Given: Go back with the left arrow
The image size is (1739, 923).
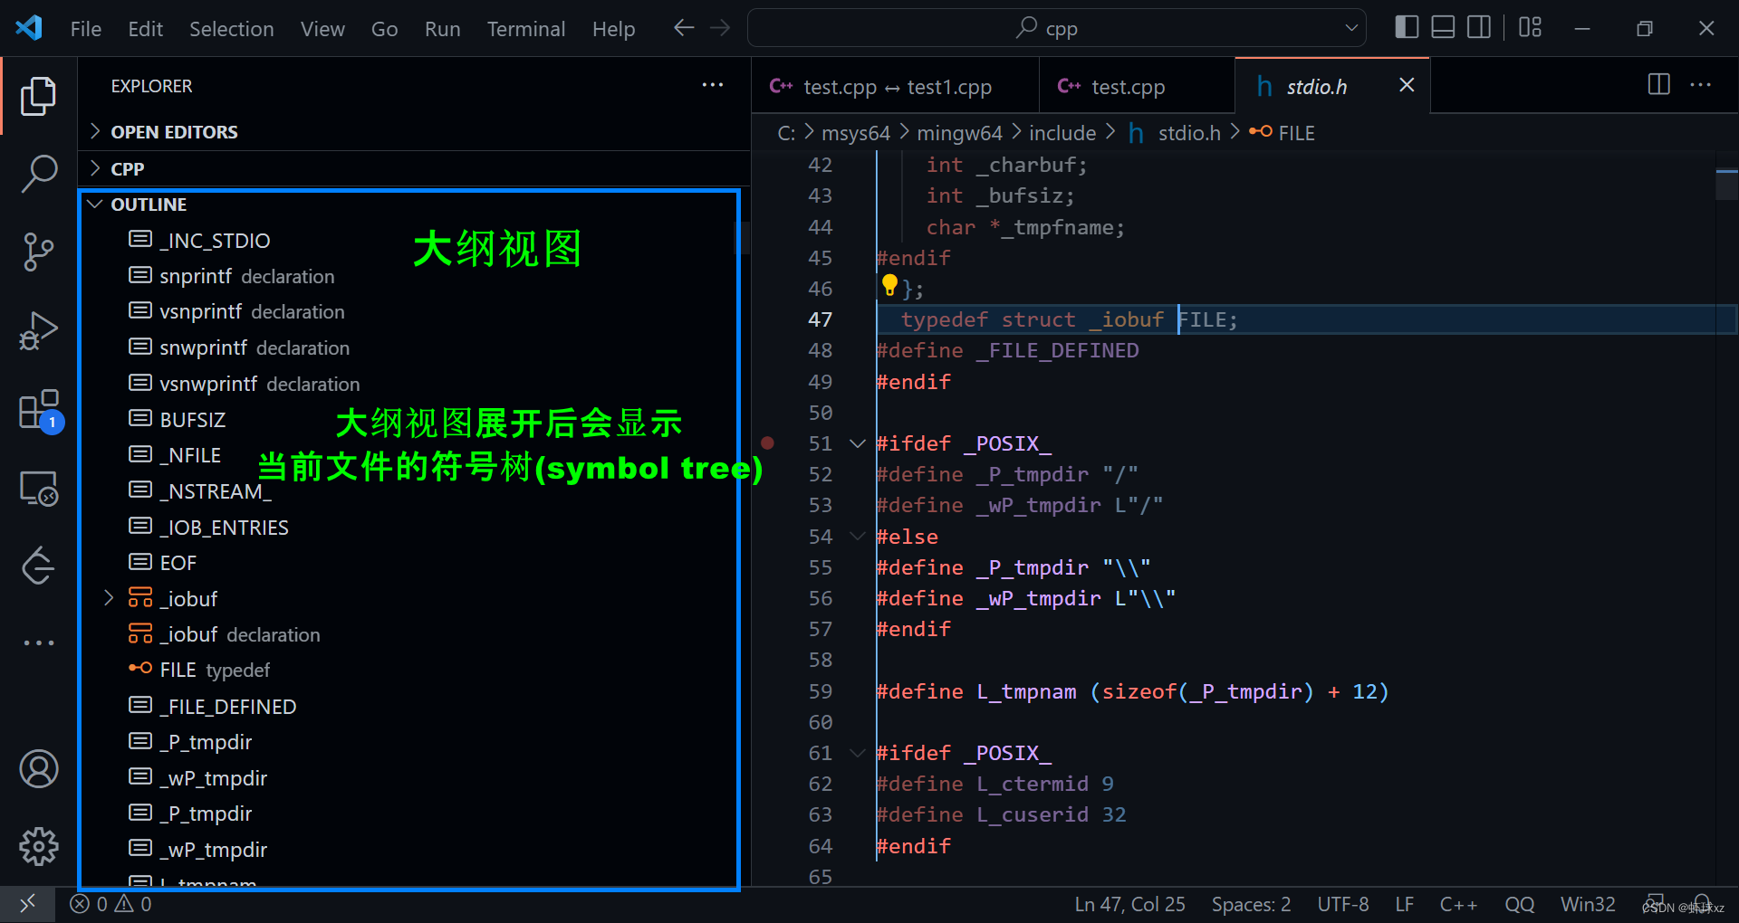Looking at the screenshot, I should coord(684,28).
